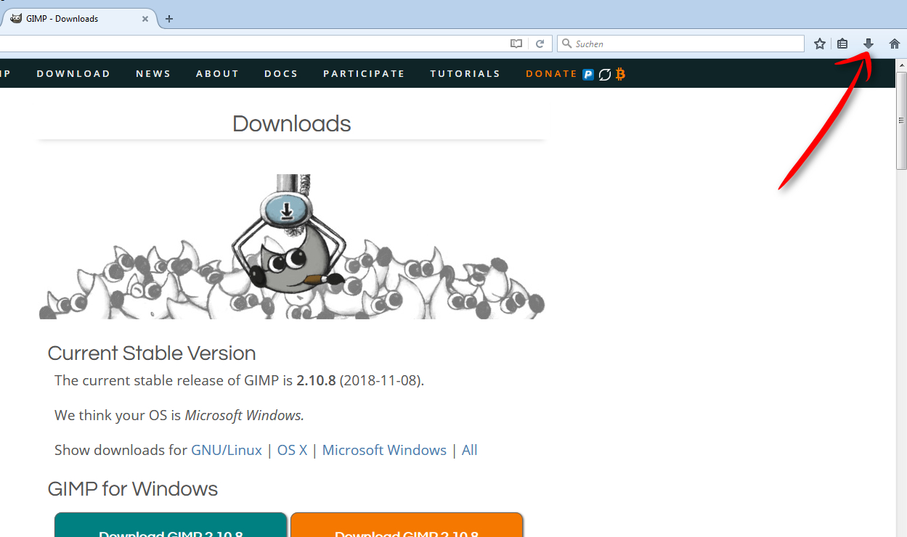
Task: Go to the browser home page
Action: point(894,44)
